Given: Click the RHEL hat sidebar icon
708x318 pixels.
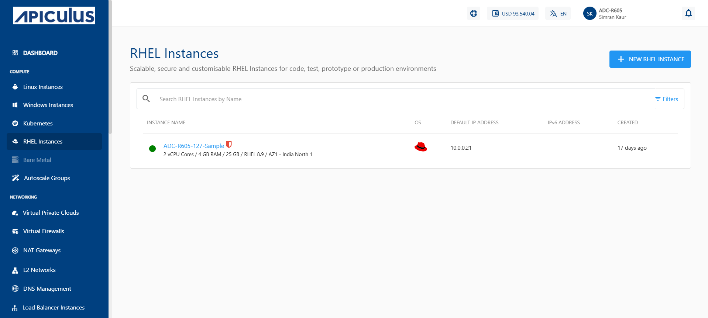Looking at the screenshot, I should coord(15,141).
